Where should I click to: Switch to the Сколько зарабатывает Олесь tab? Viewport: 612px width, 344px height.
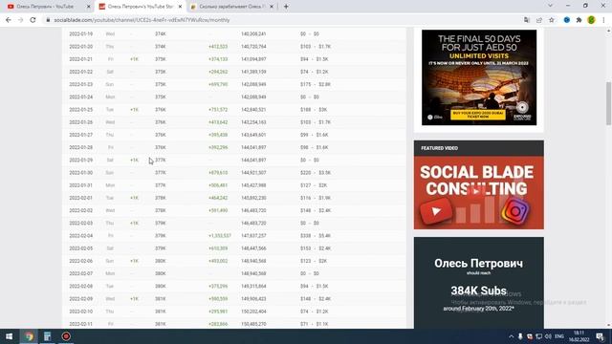[231, 7]
